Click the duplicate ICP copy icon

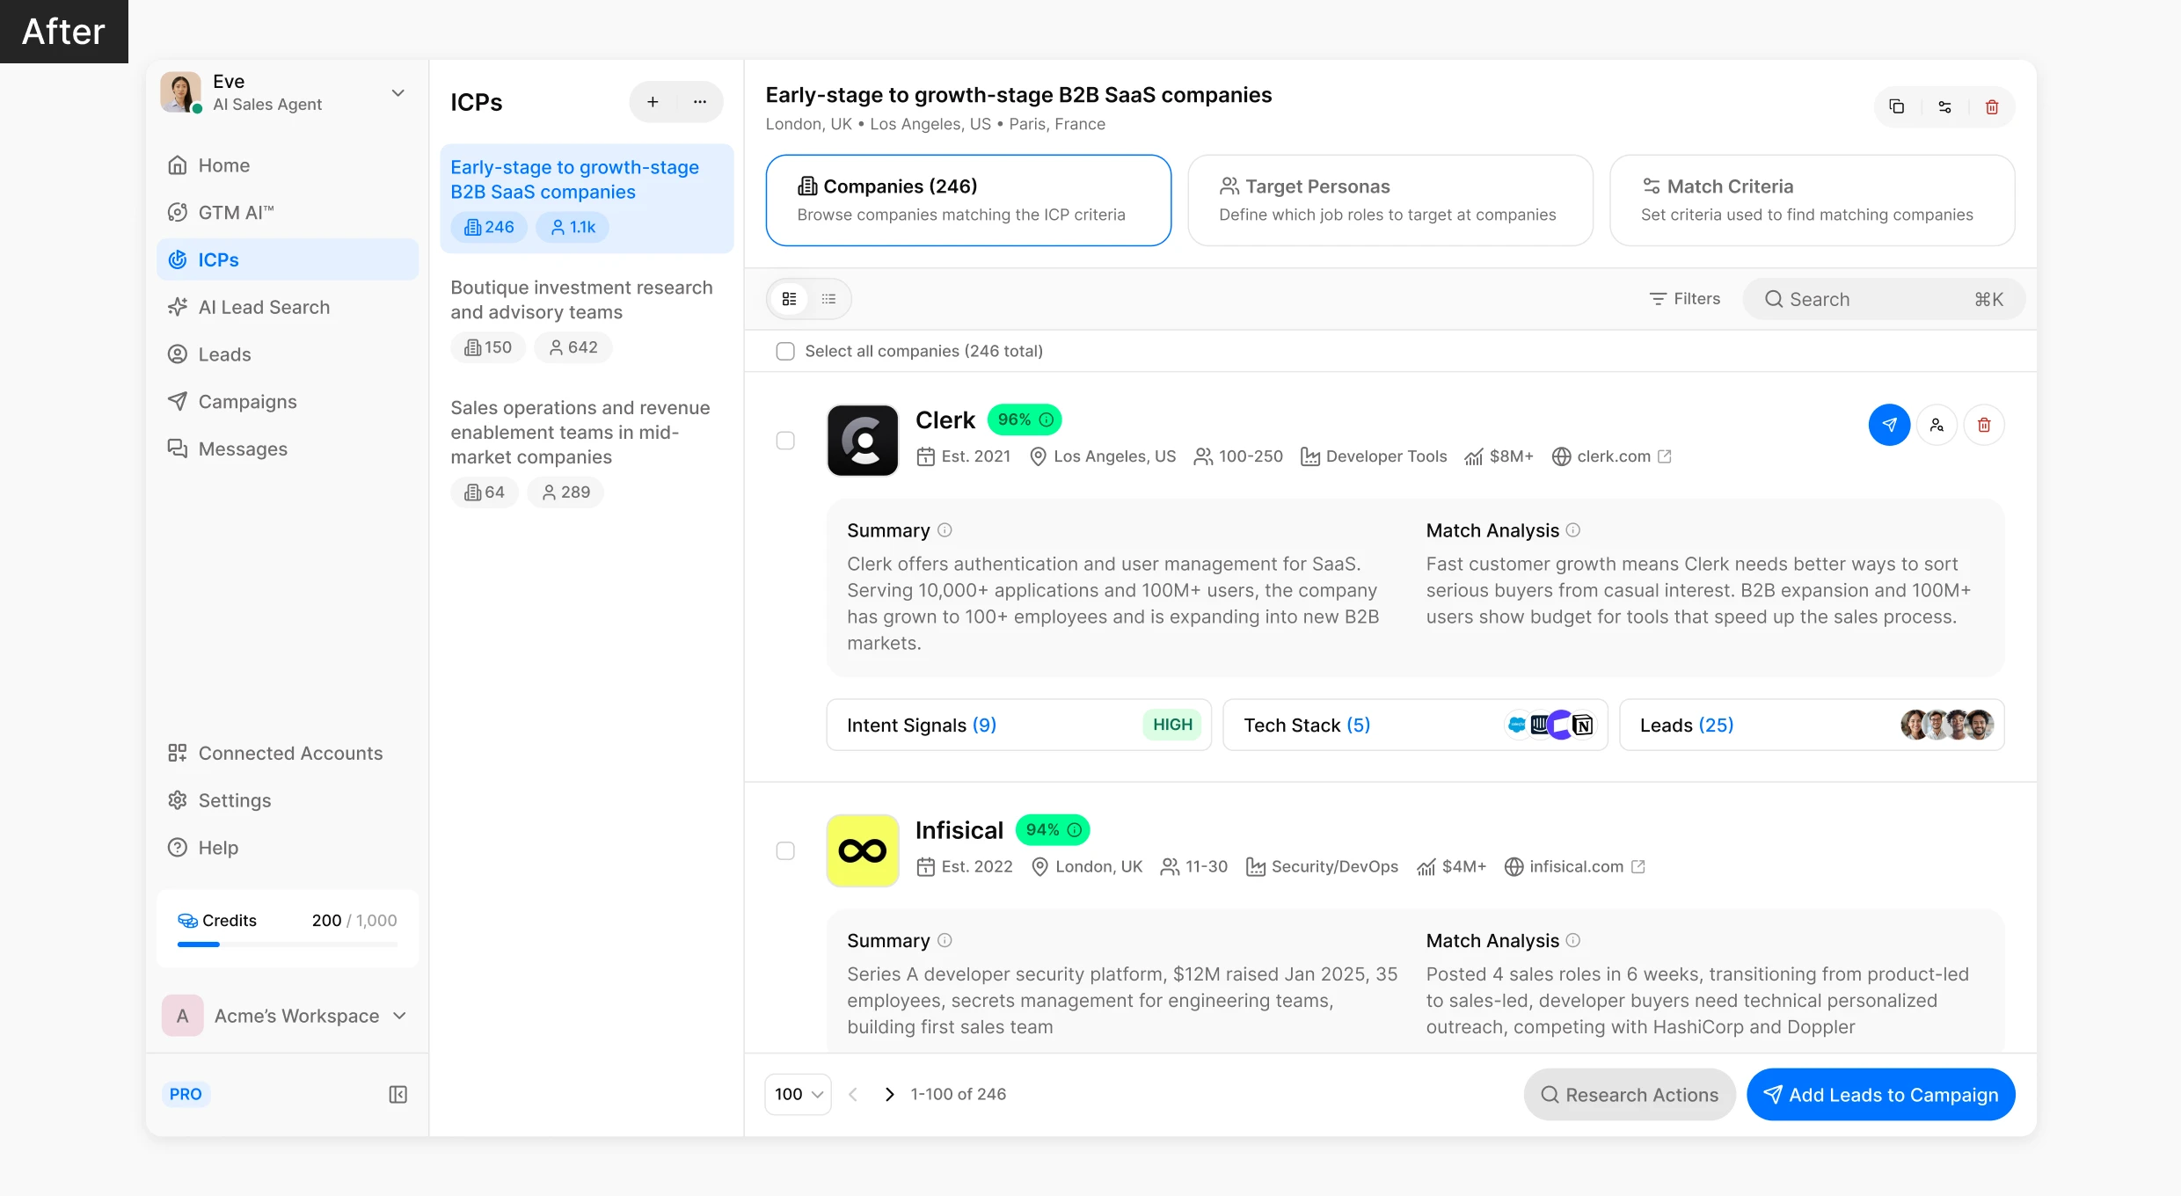tap(1897, 106)
